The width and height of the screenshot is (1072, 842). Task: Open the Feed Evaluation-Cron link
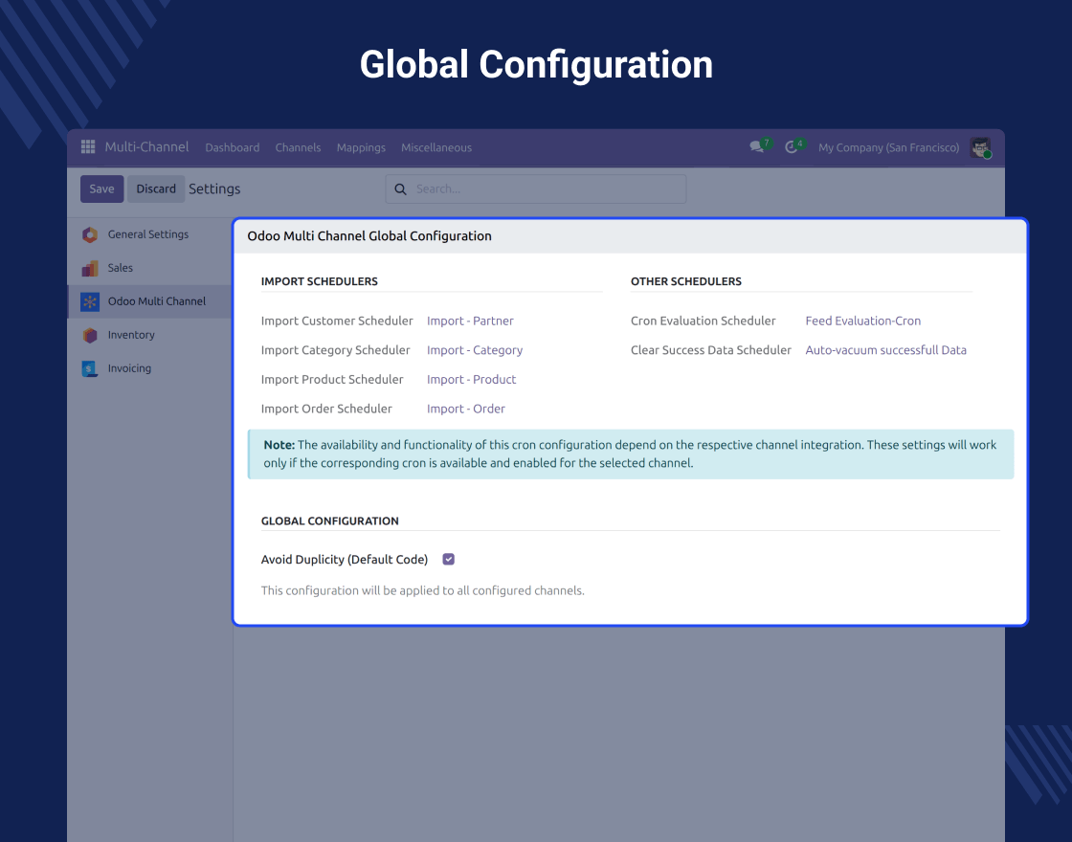(x=862, y=321)
